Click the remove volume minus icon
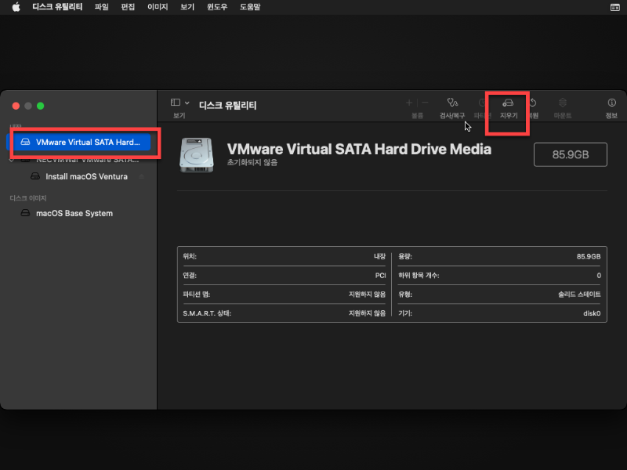Viewport: 627px width, 470px height. (425, 103)
